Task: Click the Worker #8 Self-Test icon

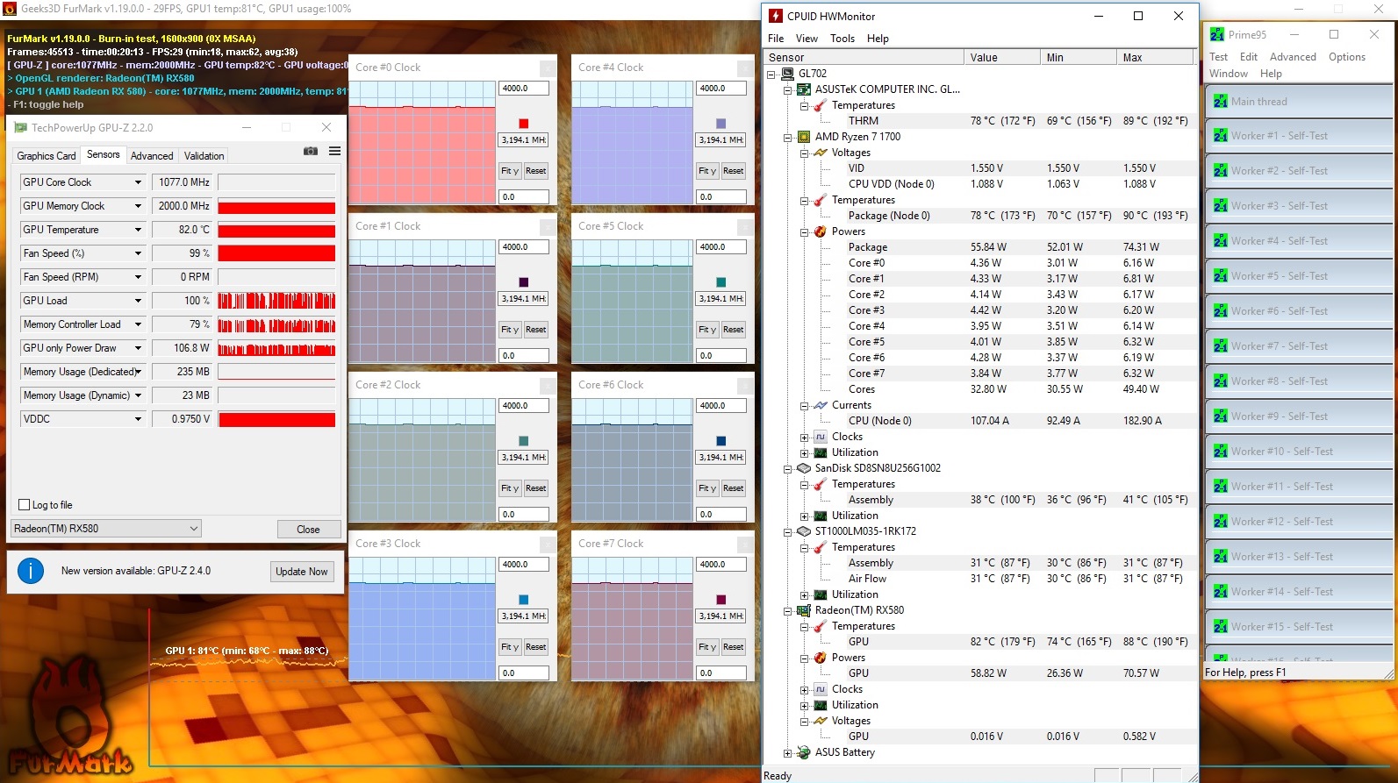Action: [x=1221, y=381]
